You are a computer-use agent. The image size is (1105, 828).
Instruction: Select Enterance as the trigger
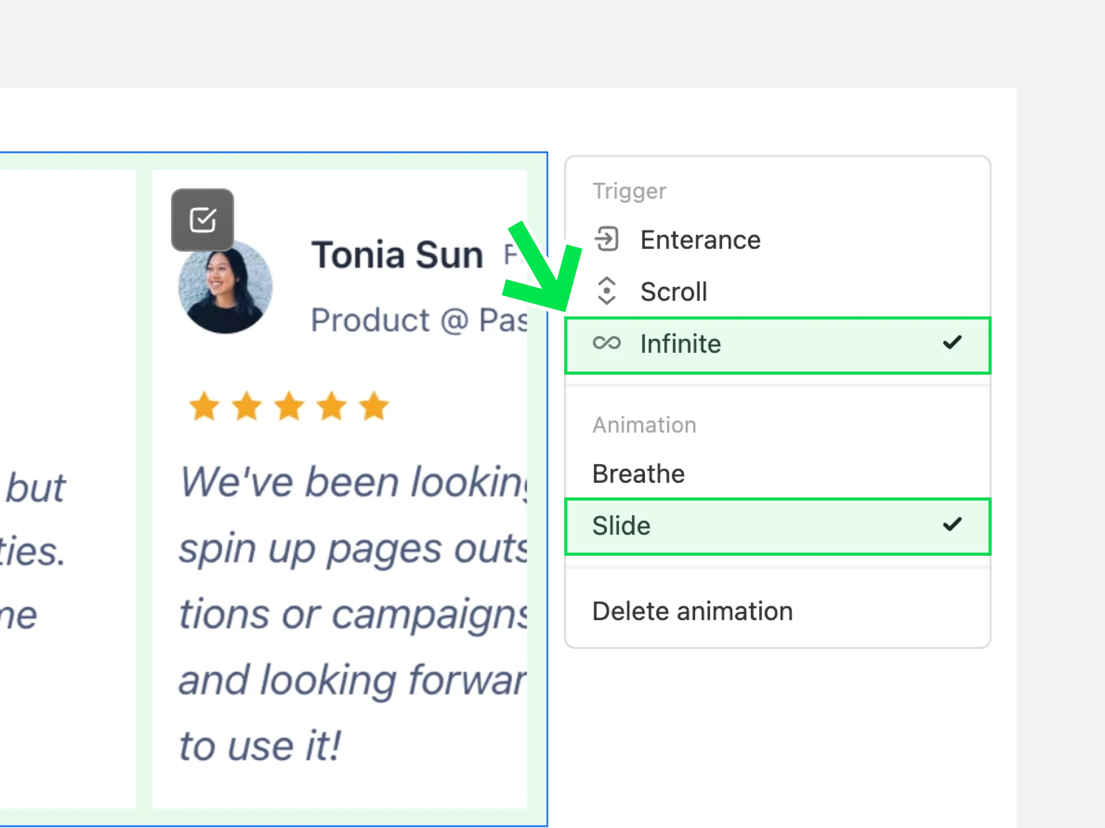click(700, 240)
